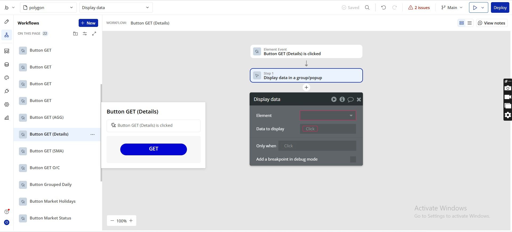Click the Deploy button
The height and width of the screenshot is (232, 512).
[x=500, y=7]
